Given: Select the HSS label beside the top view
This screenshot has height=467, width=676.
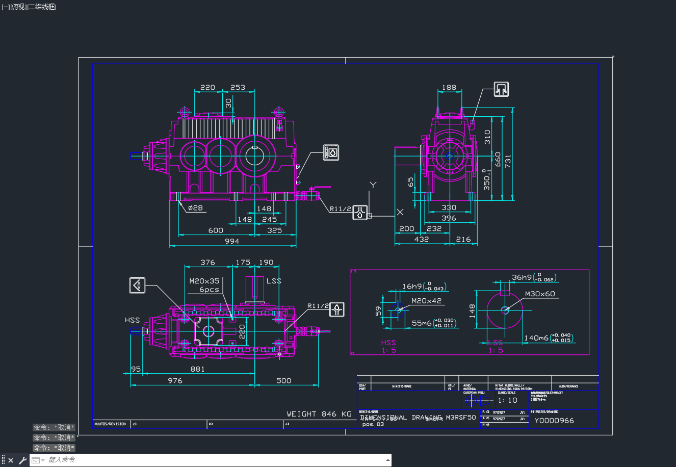Looking at the screenshot, I should coord(132,320).
